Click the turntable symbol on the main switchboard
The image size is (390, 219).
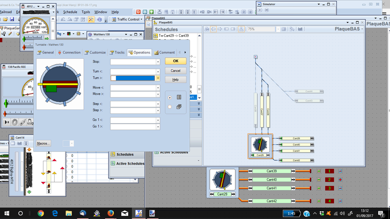(222, 180)
